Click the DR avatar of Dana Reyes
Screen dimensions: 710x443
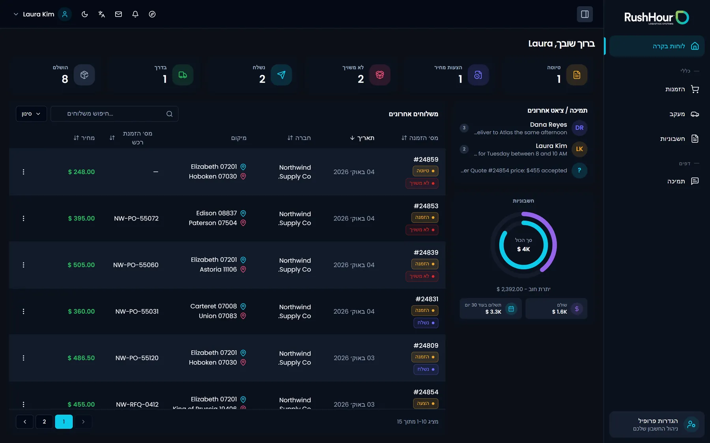pos(579,128)
